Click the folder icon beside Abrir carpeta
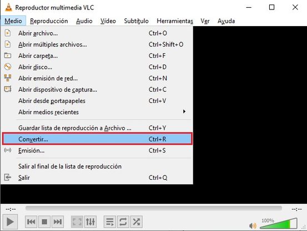The width and height of the screenshot is (307, 231). [x=8, y=55]
